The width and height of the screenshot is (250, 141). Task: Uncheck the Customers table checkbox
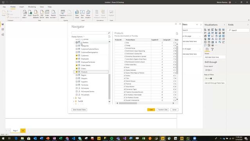(77, 56)
